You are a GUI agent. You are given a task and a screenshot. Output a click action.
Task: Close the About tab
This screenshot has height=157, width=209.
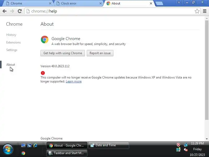(151, 3)
